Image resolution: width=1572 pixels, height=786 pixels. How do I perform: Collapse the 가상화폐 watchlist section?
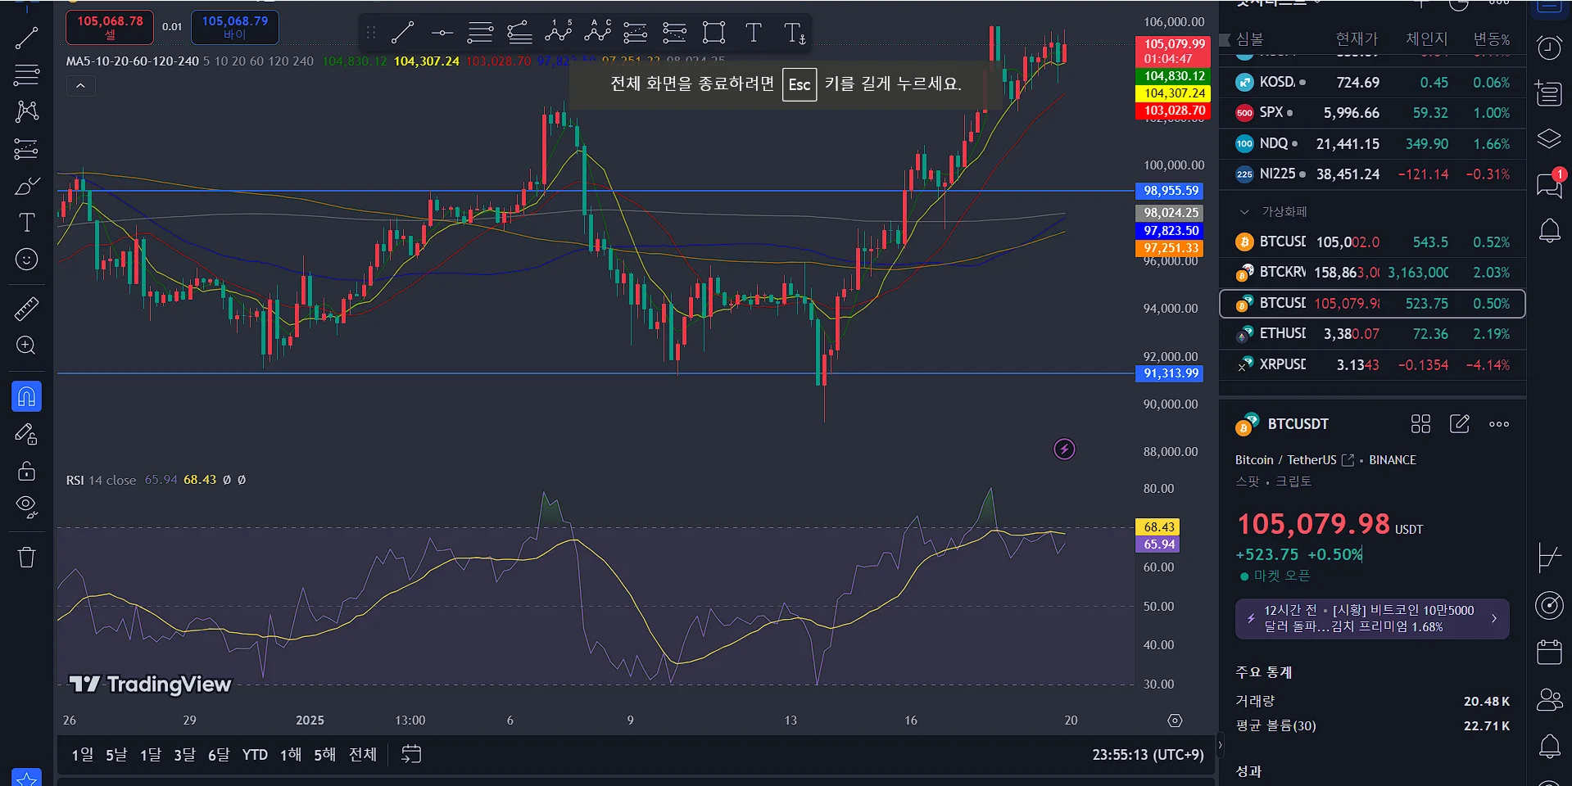[1245, 212]
